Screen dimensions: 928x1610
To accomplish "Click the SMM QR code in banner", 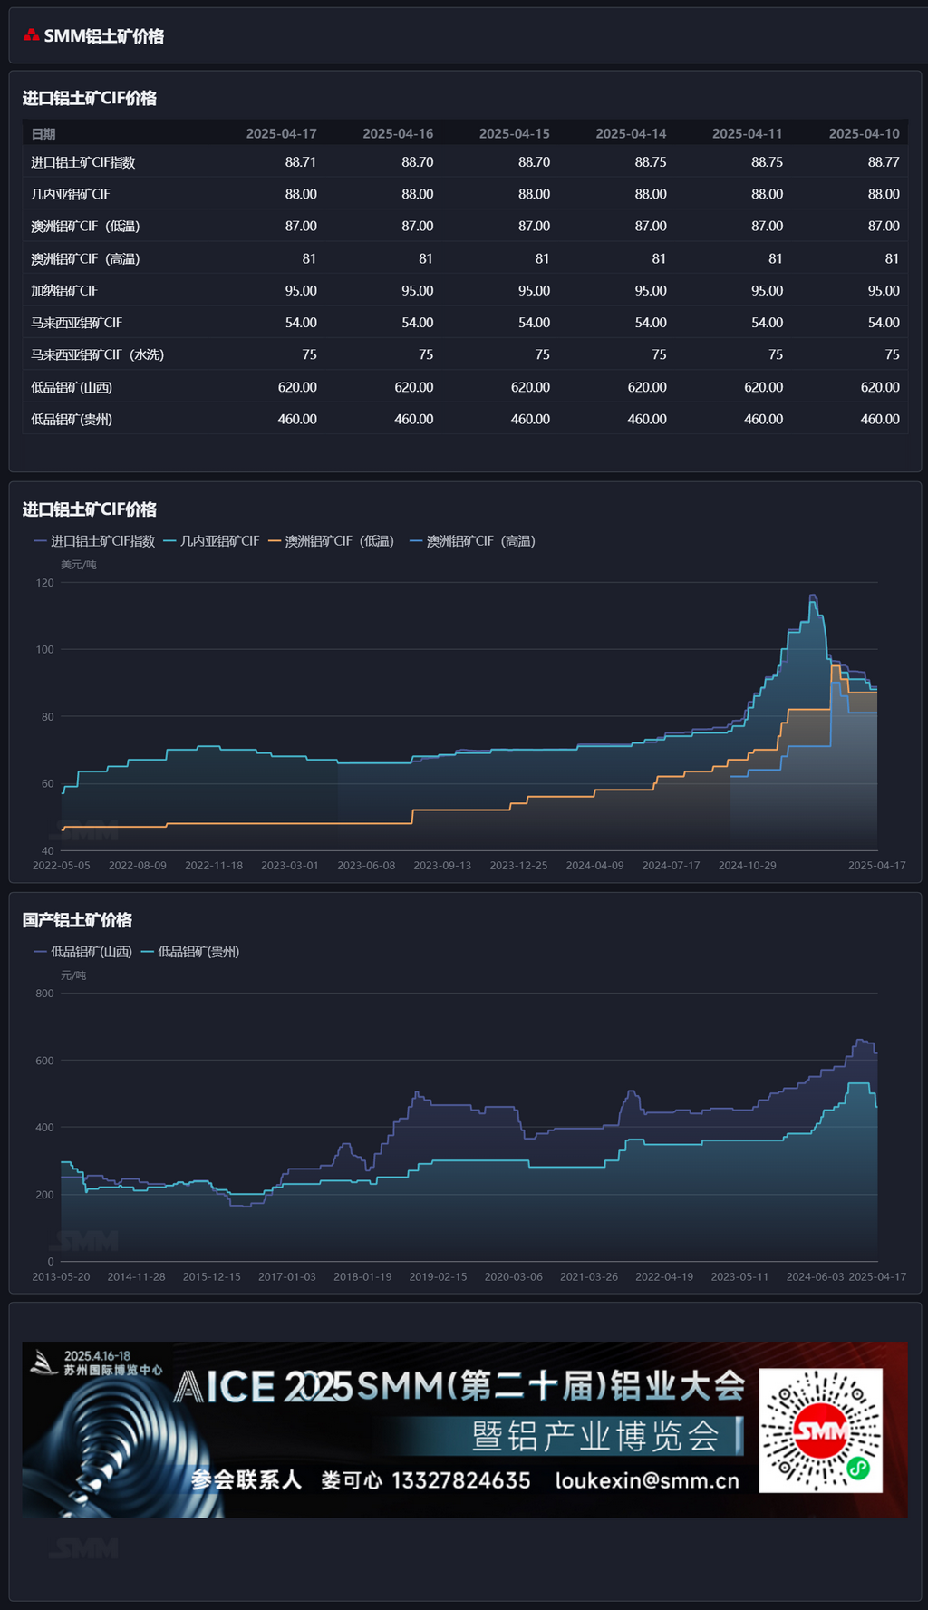I will pyautogui.click(x=820, y=1431).
